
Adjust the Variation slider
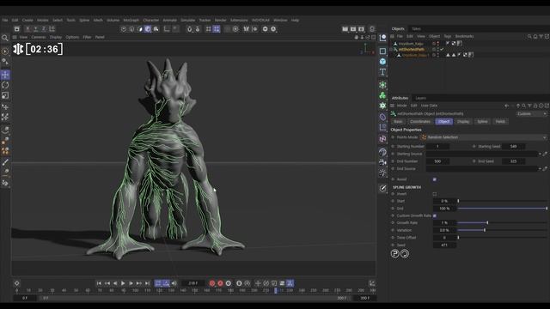coord(502,230)
